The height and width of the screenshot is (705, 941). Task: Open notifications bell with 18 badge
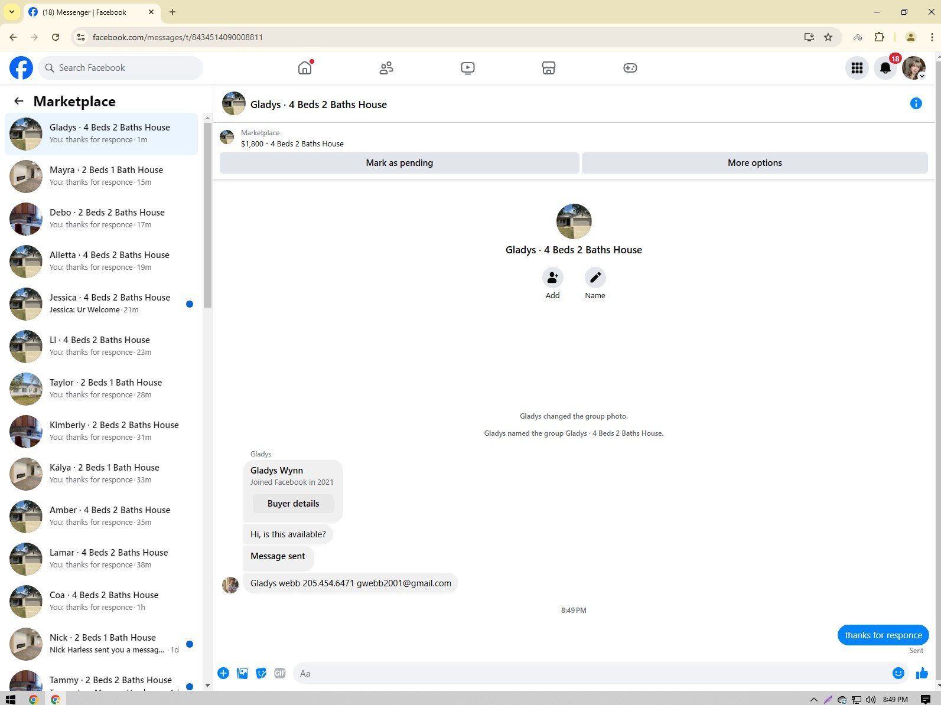pyautogui.click(x=885, y=68)
